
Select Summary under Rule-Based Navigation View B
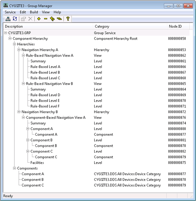[38, 89]
